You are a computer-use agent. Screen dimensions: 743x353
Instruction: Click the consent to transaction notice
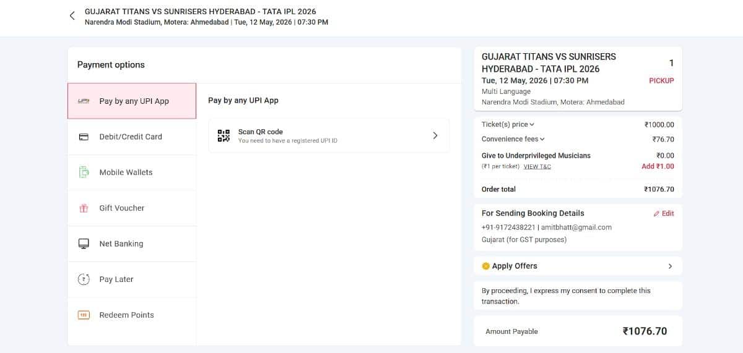566,296
